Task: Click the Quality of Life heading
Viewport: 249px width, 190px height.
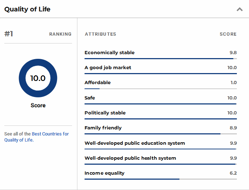Action: pyautogui.click(x=27, y=9)
